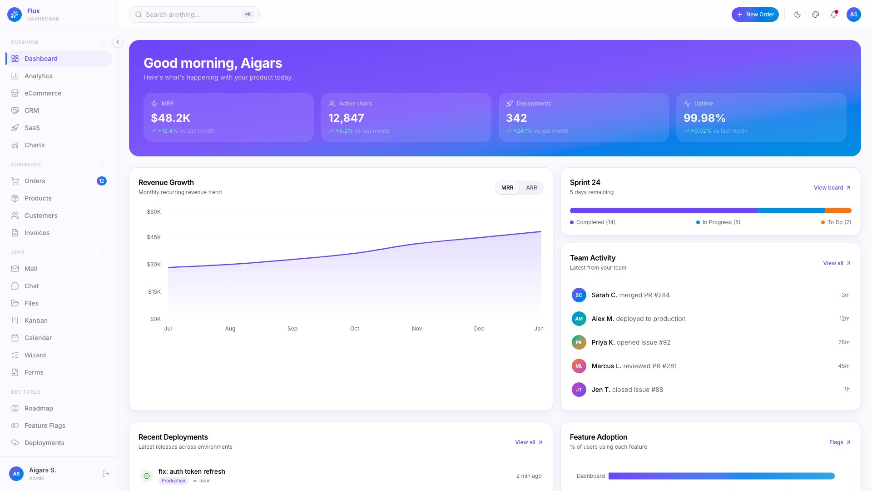Switch revenue chart to MRR view
This screenshot has height=491, width=872.
pos(507,188)
